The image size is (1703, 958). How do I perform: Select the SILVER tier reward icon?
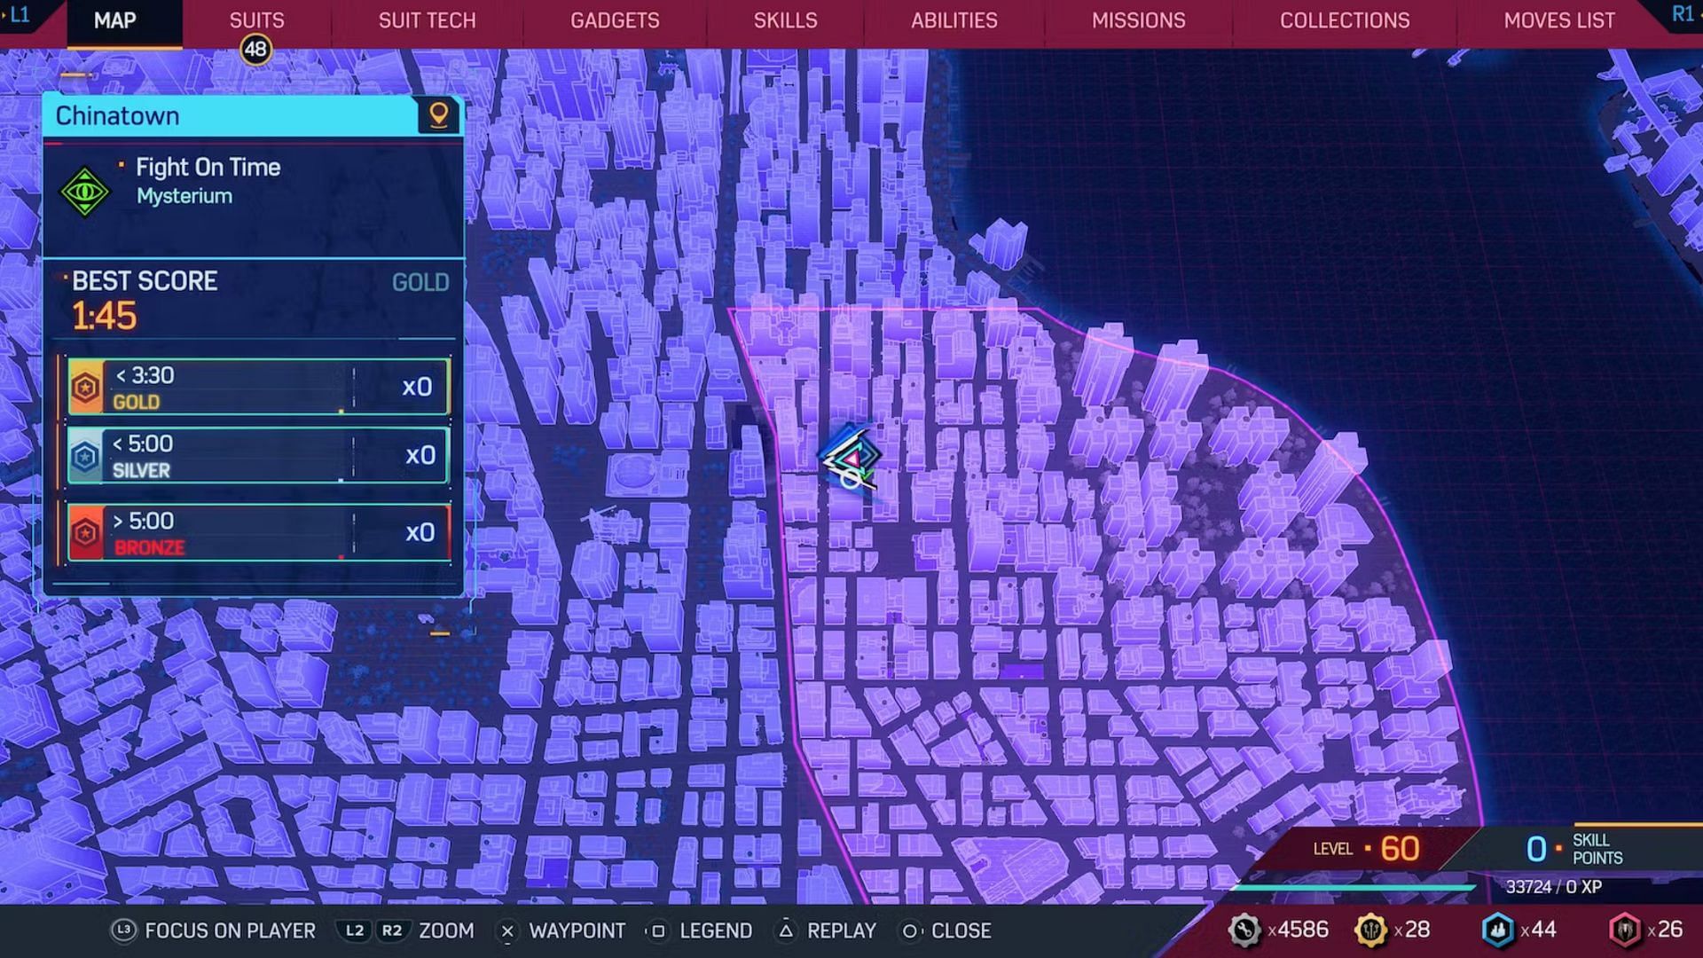click(x=87, y=454)
